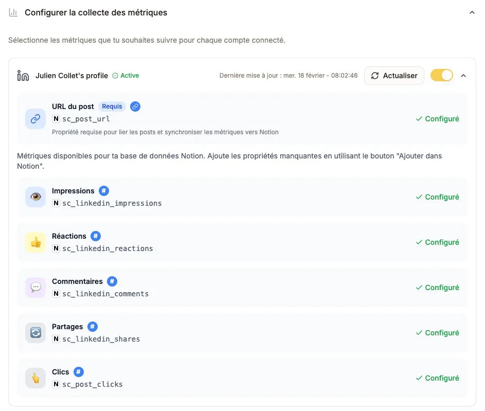The image size is (485, 411).
Task: Disable the yellow profile sync toggle
Action: click(x=441, y=75)
